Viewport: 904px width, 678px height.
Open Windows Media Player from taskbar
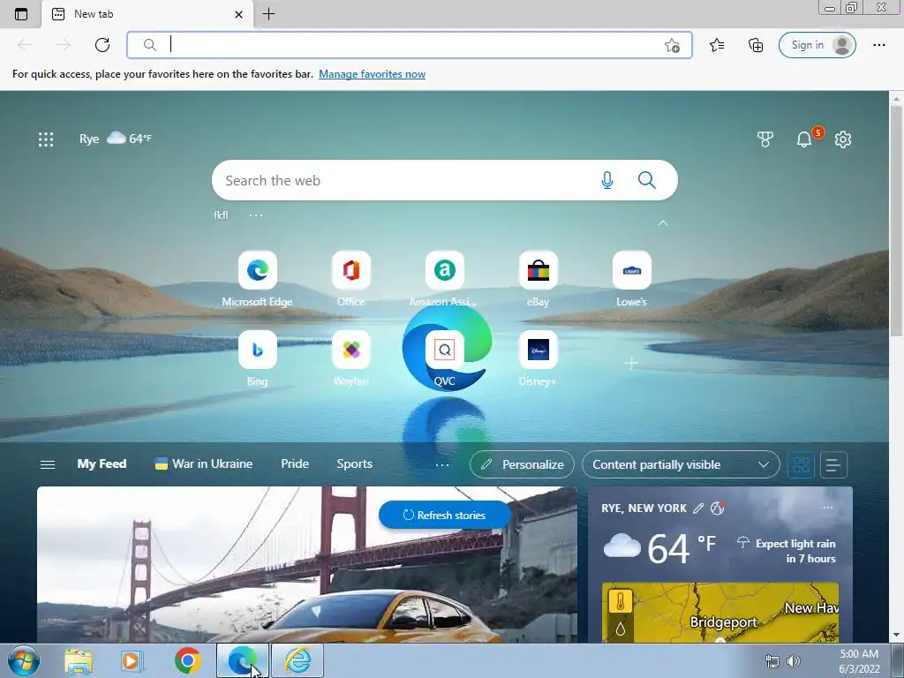coord(132,660)
